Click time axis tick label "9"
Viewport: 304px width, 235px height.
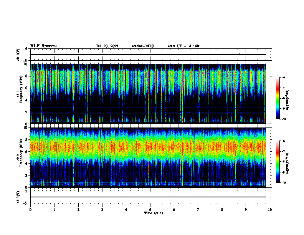(x=246, y=210)
